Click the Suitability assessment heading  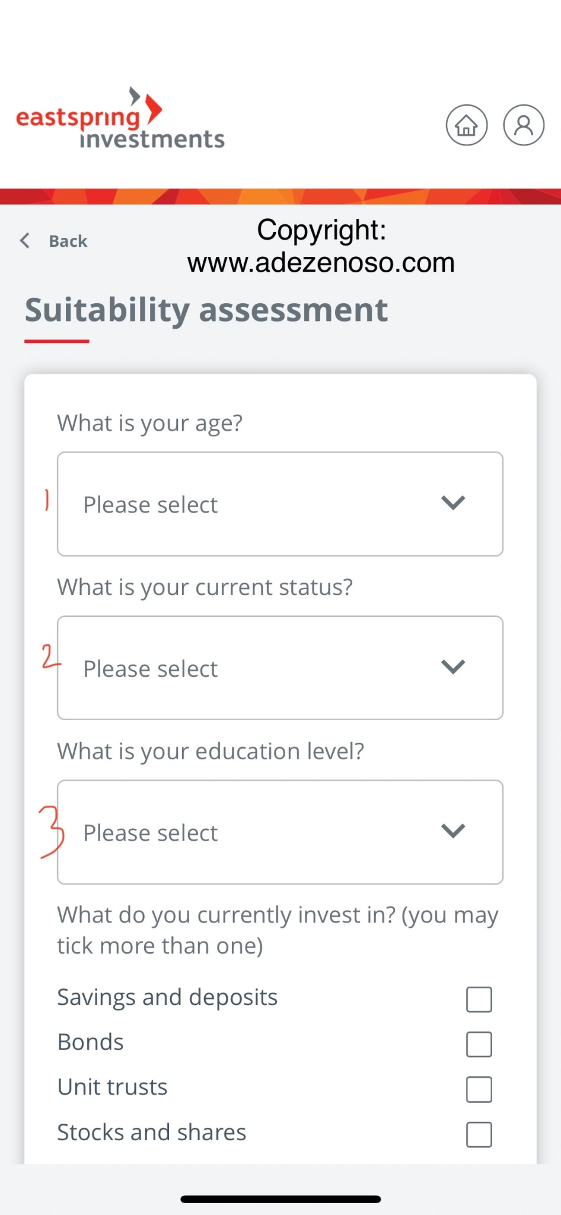tap(206, 311)
